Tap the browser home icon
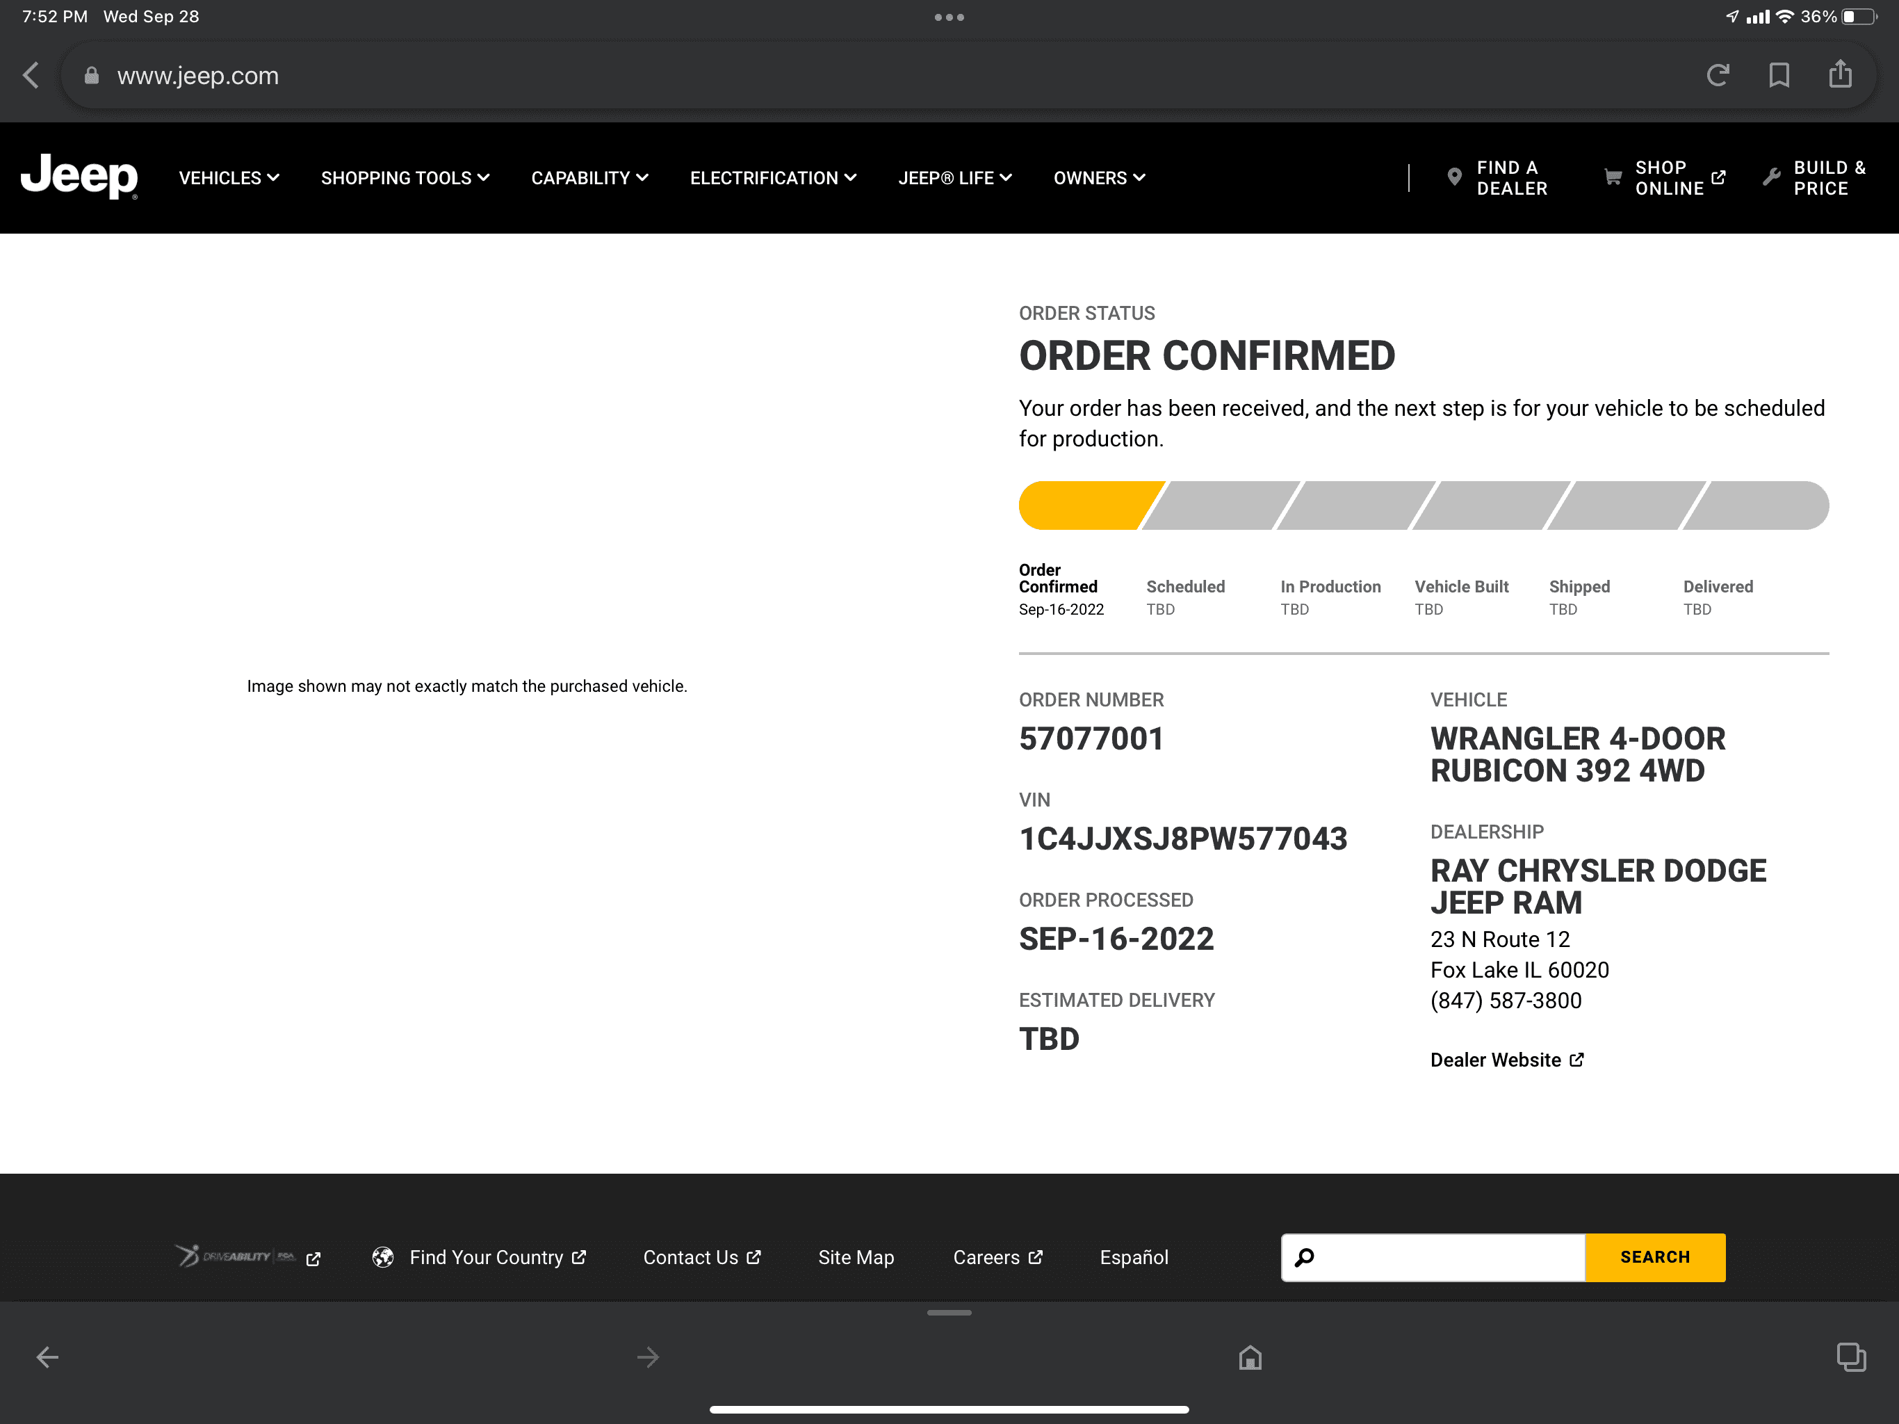Viewport: 1899px width, 1424px height. pyautogui.click(x=1250, y=1357)
